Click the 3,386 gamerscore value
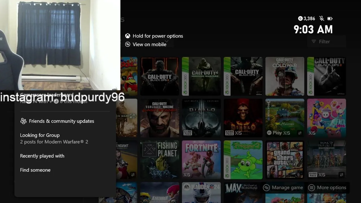361x203 pixels. pyautogui.click(x=309, y=19)
